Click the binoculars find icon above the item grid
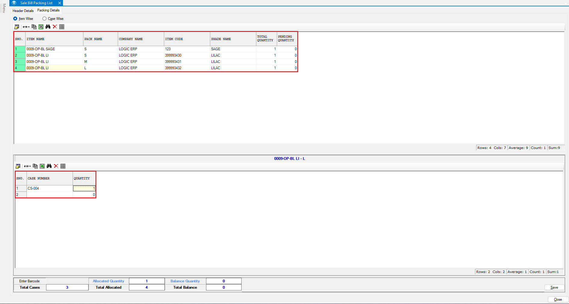Screen dimensions: 569x304 (48, 27)
